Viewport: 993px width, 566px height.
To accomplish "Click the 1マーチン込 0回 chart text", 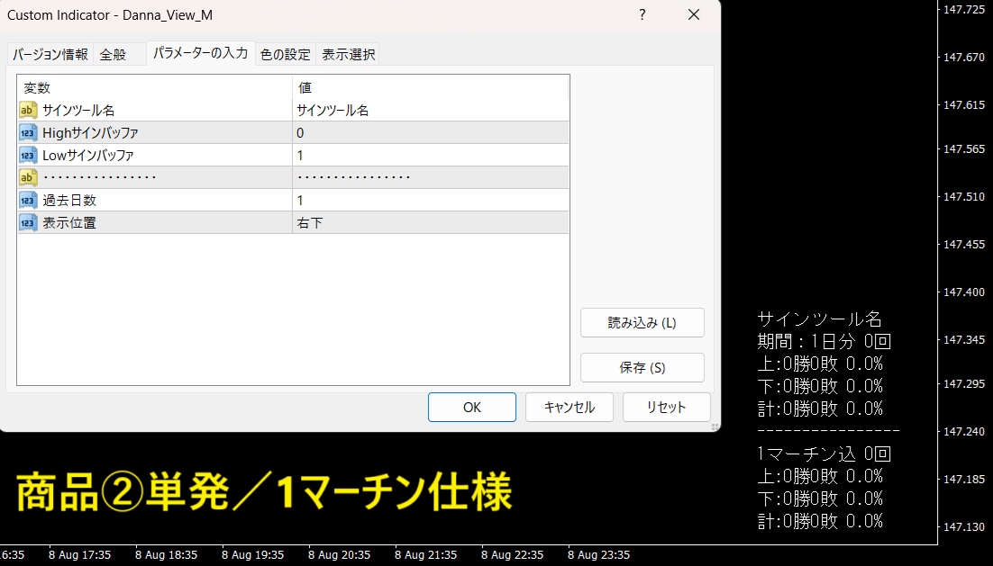I will coord(824,454).
